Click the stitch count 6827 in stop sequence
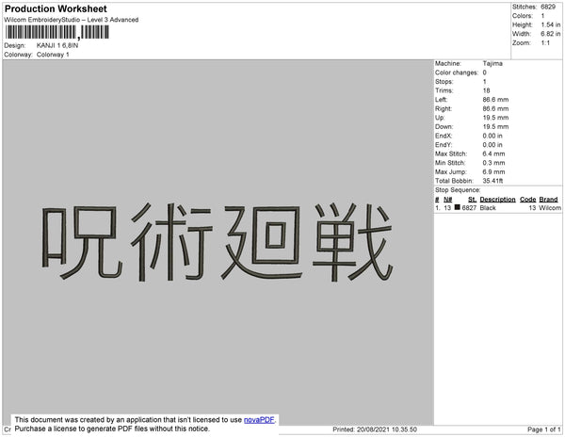This screenshot has height=437, width=565. pos(469,208)
